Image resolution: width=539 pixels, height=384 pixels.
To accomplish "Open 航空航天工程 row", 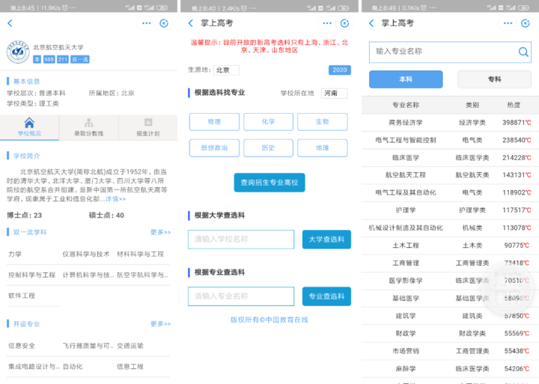I will [450, 175].
